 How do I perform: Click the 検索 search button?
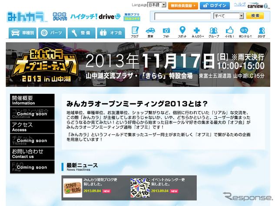(255, 16)
